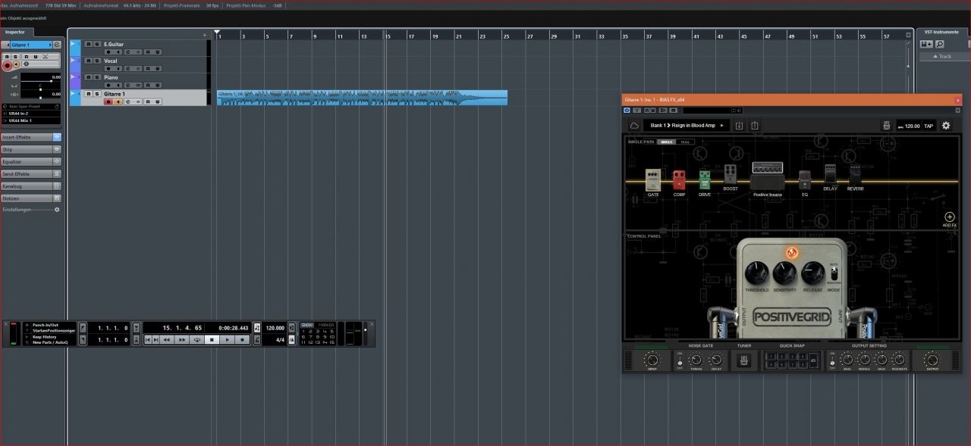Expand the Kanalzug section
971x446 pixels.
point(30,186)
